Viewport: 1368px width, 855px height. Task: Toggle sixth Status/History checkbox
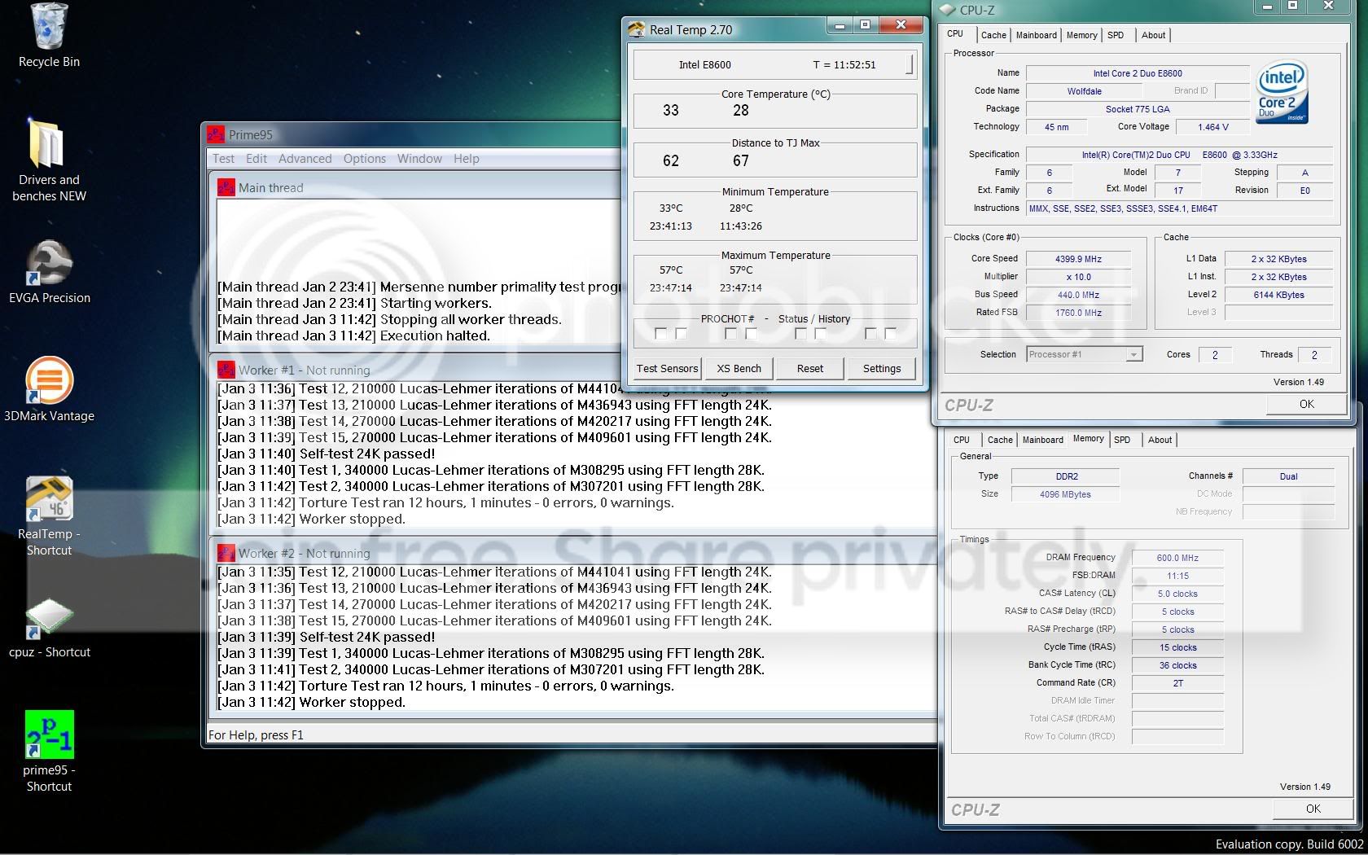pyautogui.click(x=821, y=334)
